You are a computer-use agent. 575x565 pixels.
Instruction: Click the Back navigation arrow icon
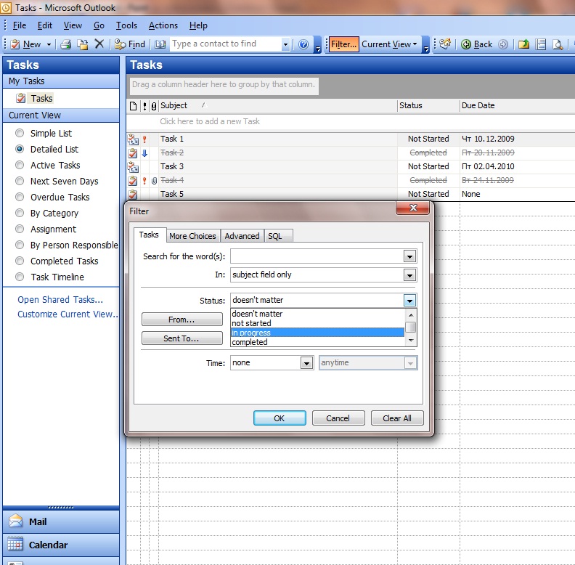click(466, 44)
